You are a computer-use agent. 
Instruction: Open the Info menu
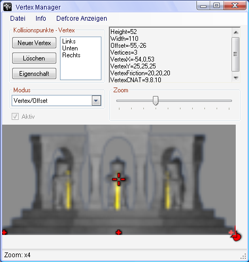tap(41, 19)
